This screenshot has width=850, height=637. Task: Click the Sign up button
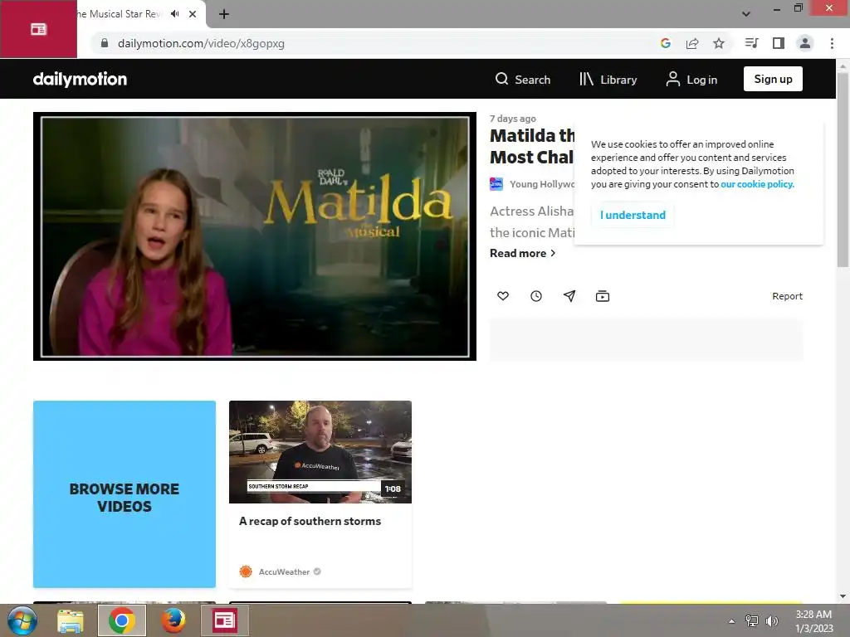coord(773,79)
